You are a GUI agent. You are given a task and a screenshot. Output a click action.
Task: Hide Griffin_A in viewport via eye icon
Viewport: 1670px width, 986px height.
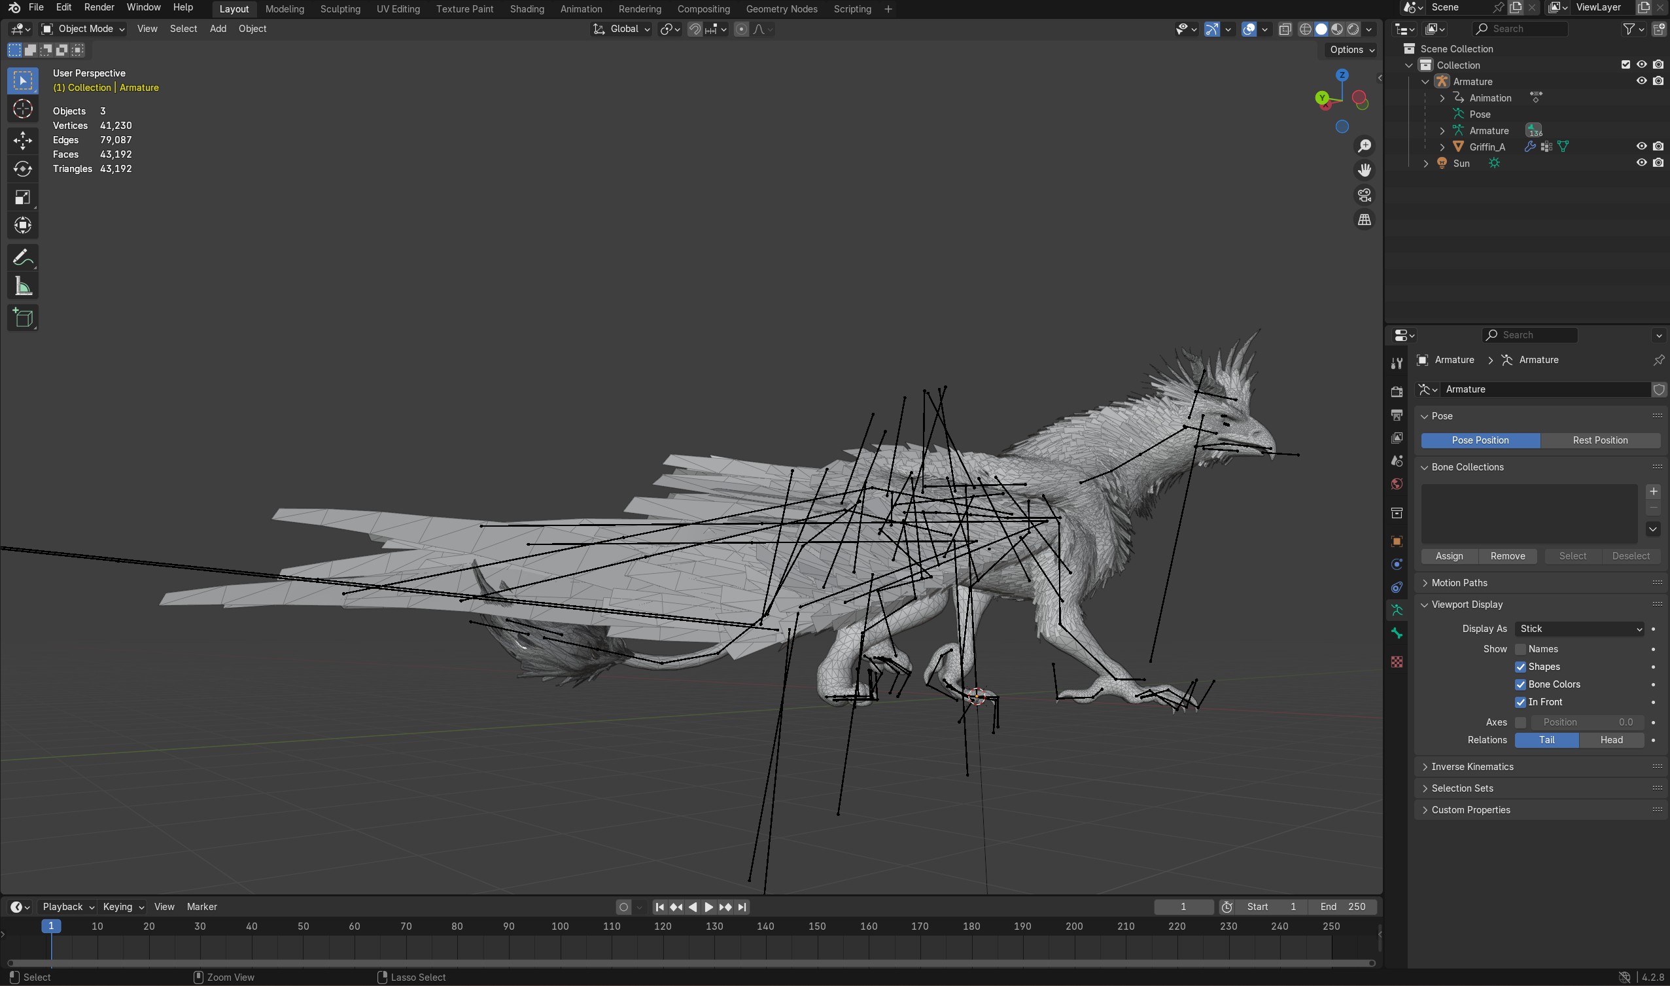[1641, 146]
